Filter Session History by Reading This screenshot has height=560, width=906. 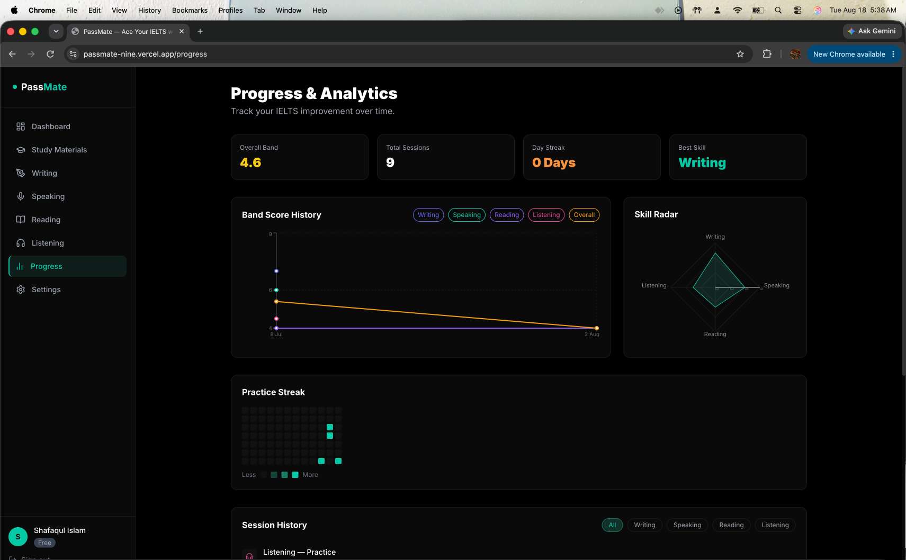(x=731, y=525)
